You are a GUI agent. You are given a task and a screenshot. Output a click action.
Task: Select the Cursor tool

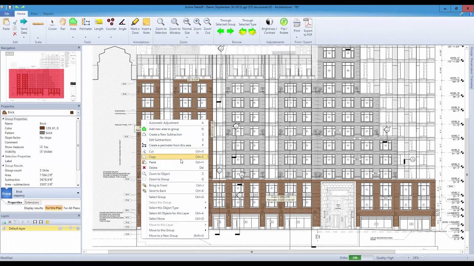coord(52,24)
